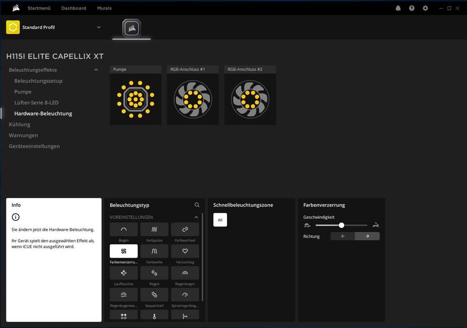
Task: Open the Warnungen section
Action: pyautogui.click(x=23, y=135)
